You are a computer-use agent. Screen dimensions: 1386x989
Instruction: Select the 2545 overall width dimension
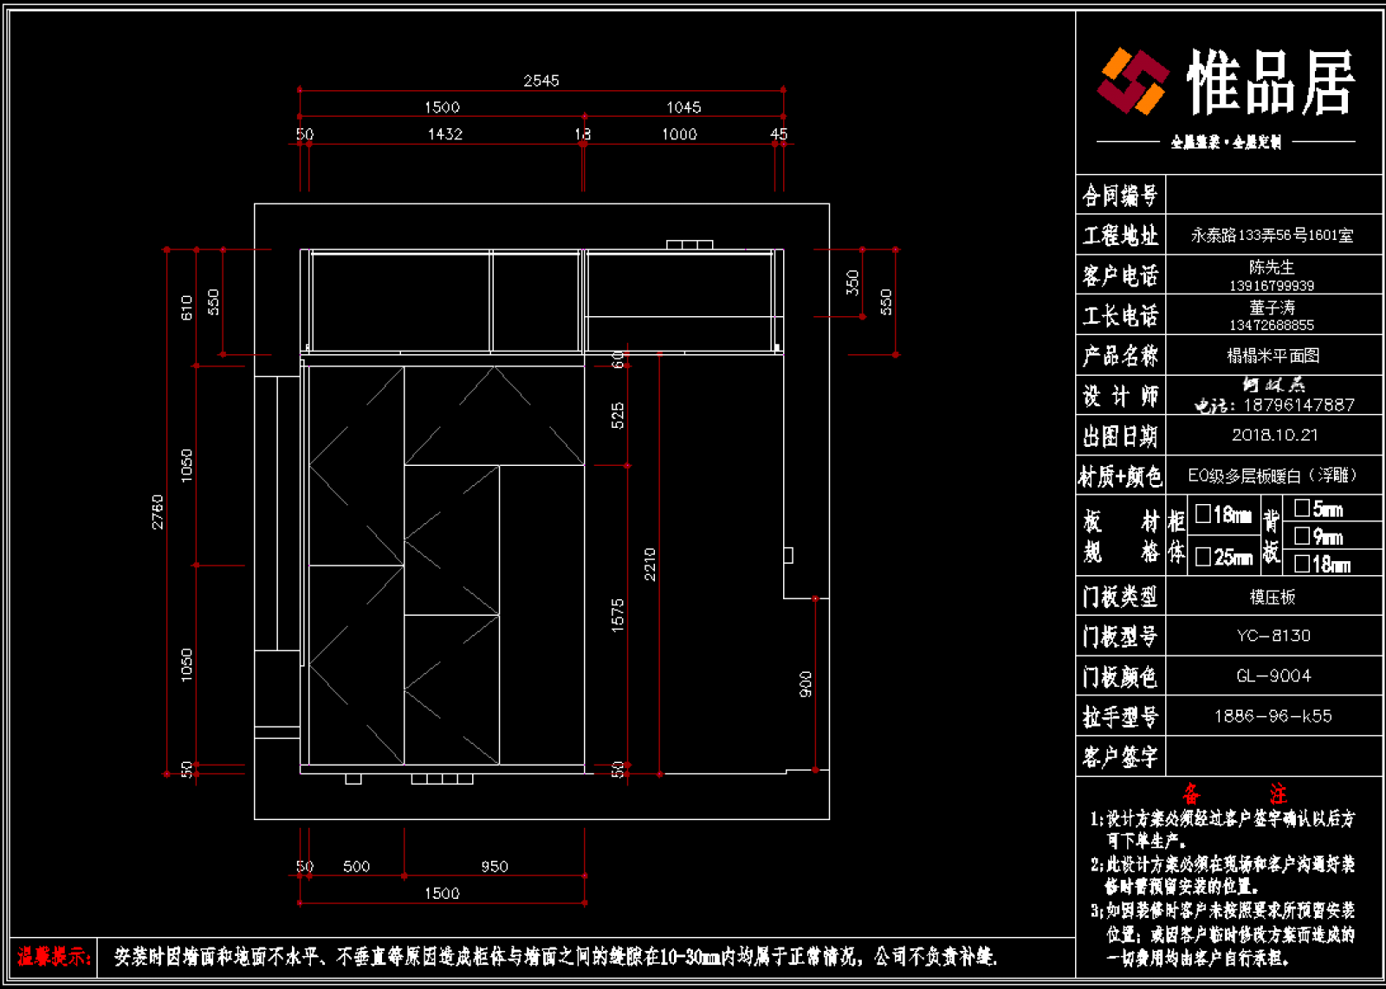541,81
